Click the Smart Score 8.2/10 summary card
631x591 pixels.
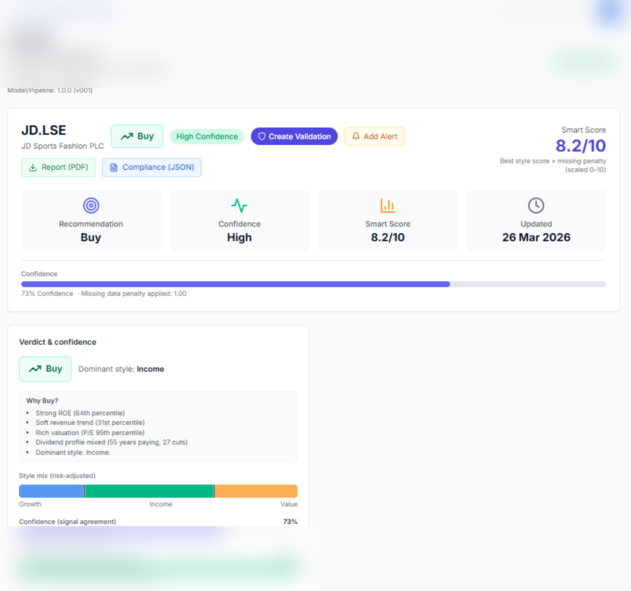[388, 221]
